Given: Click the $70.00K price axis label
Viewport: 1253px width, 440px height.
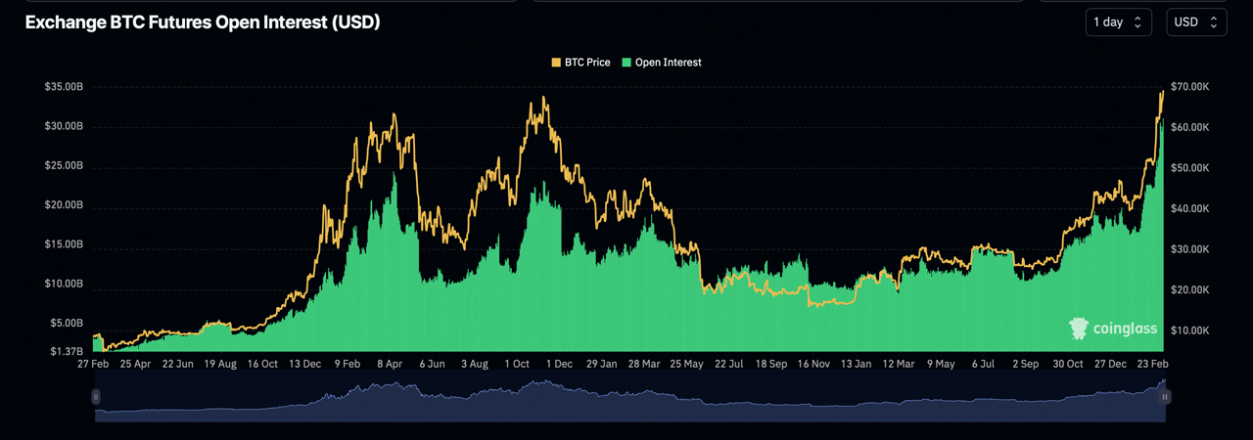Looking at the screenshot, I should tap(1189, 87).
